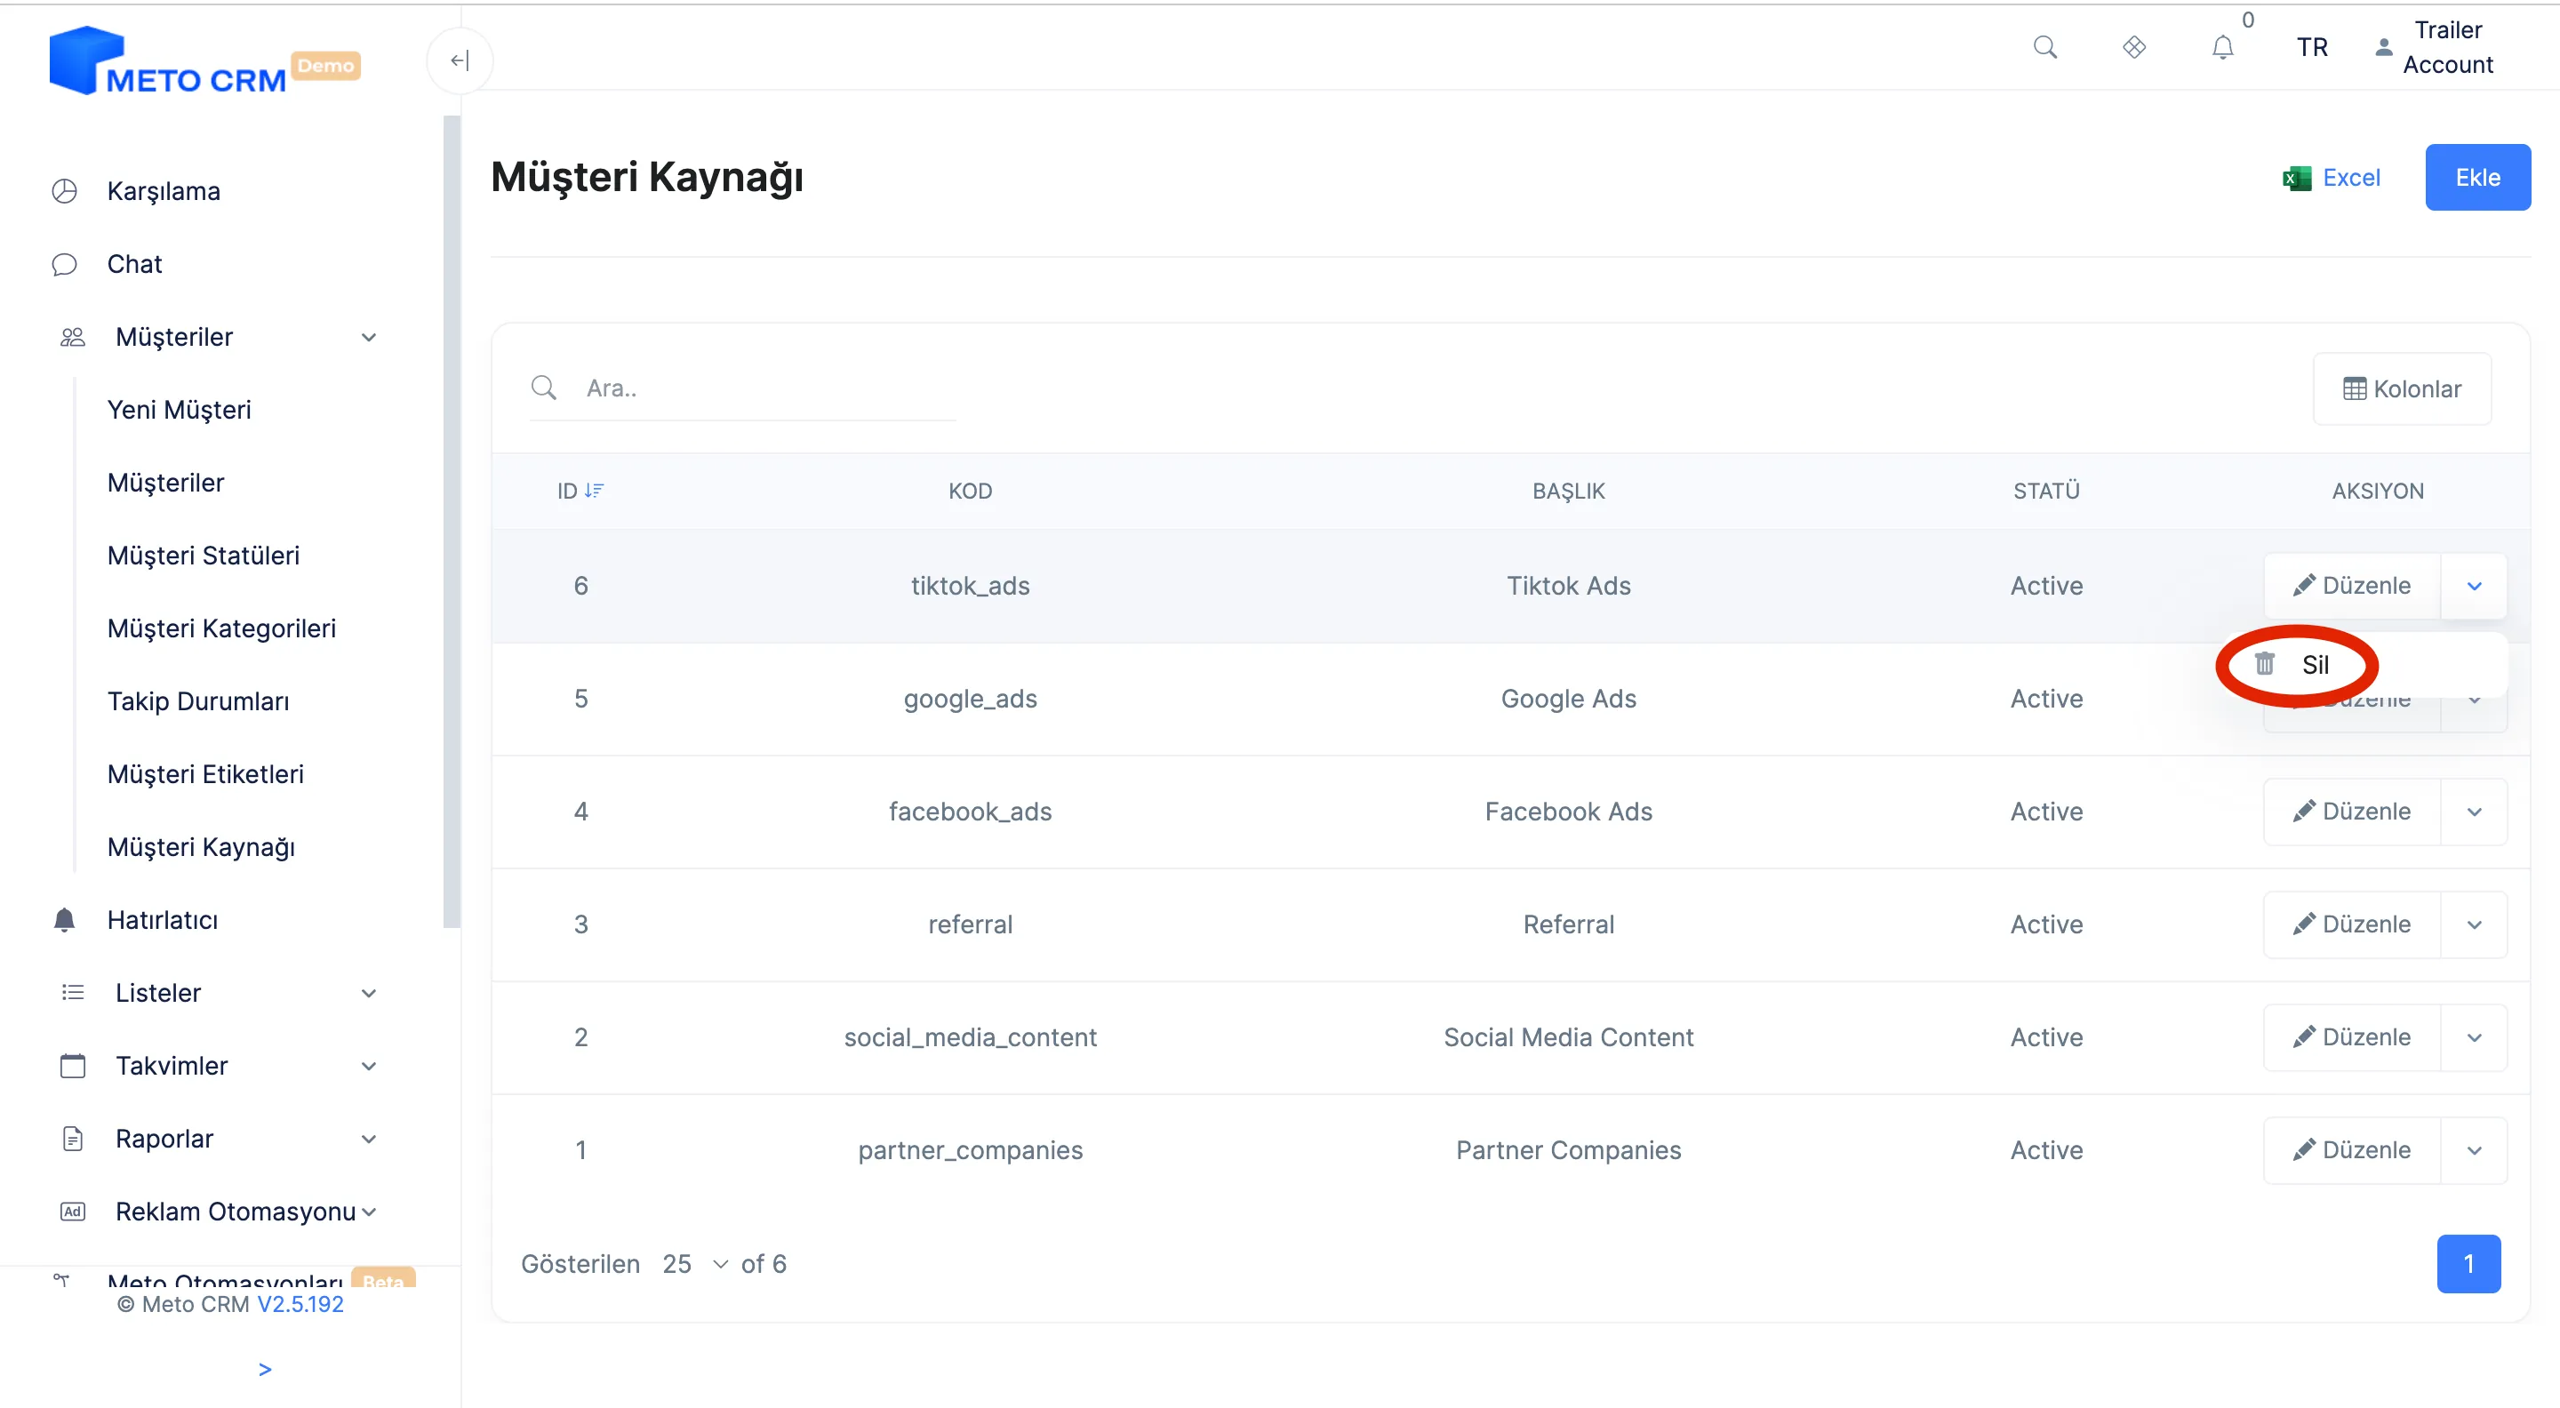
Task: Collapse the Müşteriler sidebar group
Action: [x=219, y=337]
